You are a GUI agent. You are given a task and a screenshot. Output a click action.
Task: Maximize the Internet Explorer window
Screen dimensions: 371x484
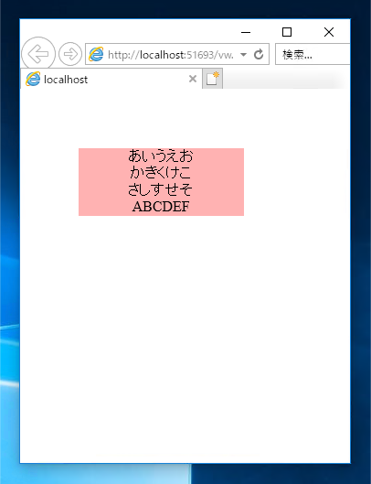[287, 32]
